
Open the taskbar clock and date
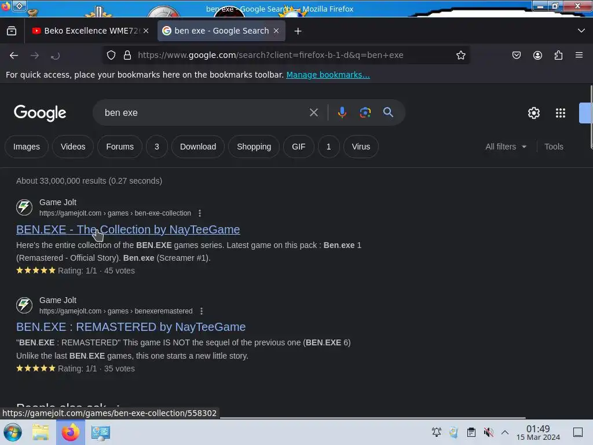538,432
